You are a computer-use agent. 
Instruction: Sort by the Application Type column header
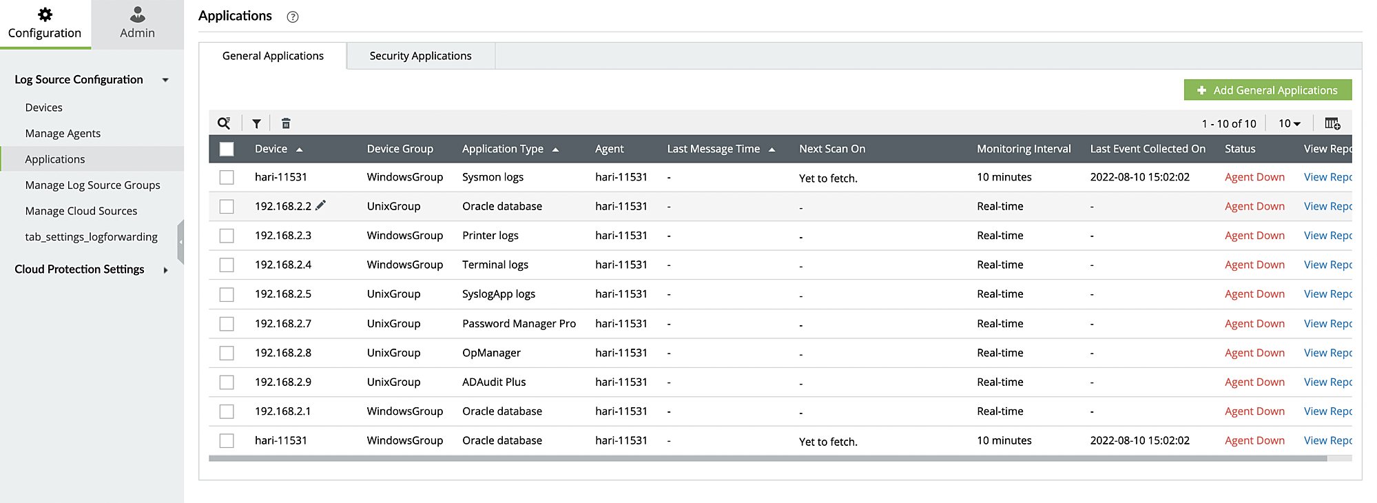click(x=503, y=149)
